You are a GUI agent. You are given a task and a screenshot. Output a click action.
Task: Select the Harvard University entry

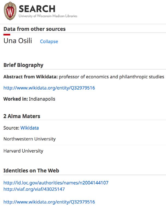(x=23, y=151)
